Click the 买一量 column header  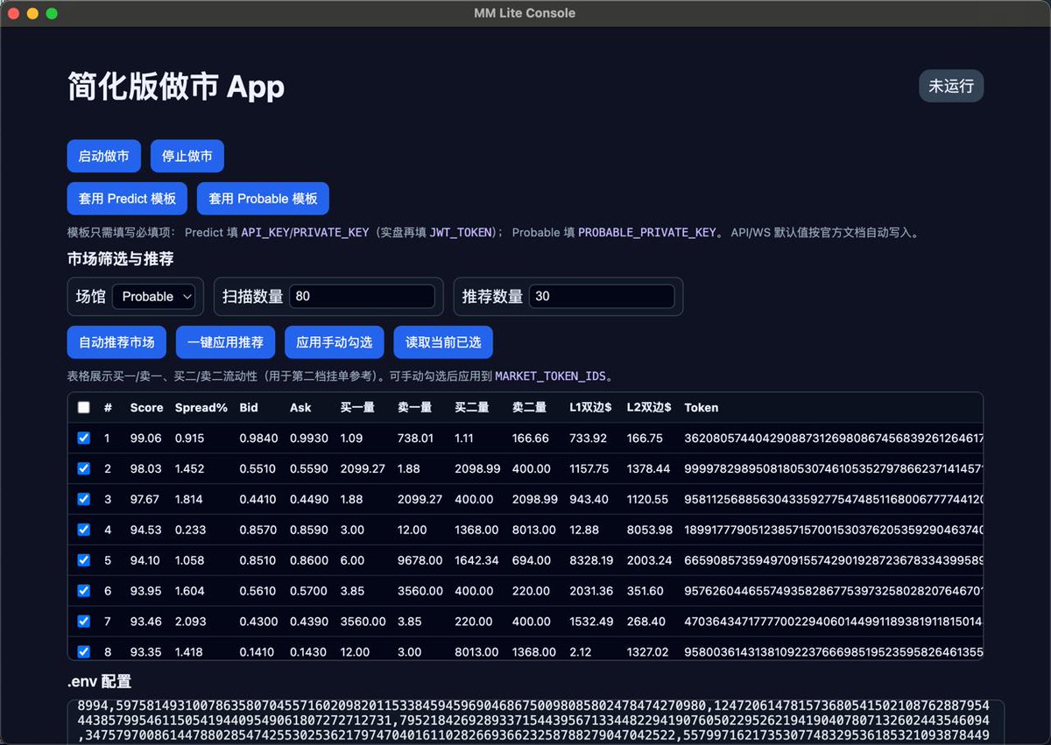click(x=357, y=407)
